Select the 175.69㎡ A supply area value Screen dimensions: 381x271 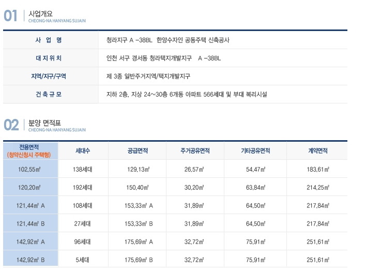pyautogui.click(x=139, y=242)
